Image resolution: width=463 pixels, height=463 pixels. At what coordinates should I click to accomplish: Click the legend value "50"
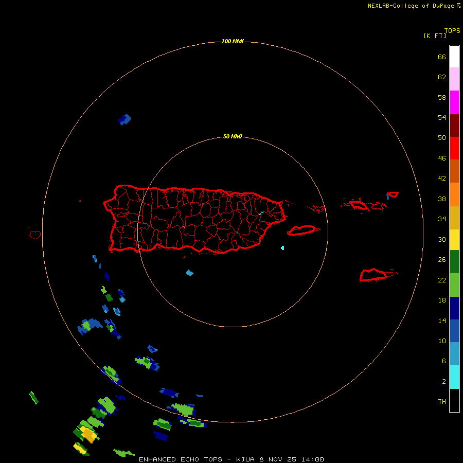tap(442, 138)
